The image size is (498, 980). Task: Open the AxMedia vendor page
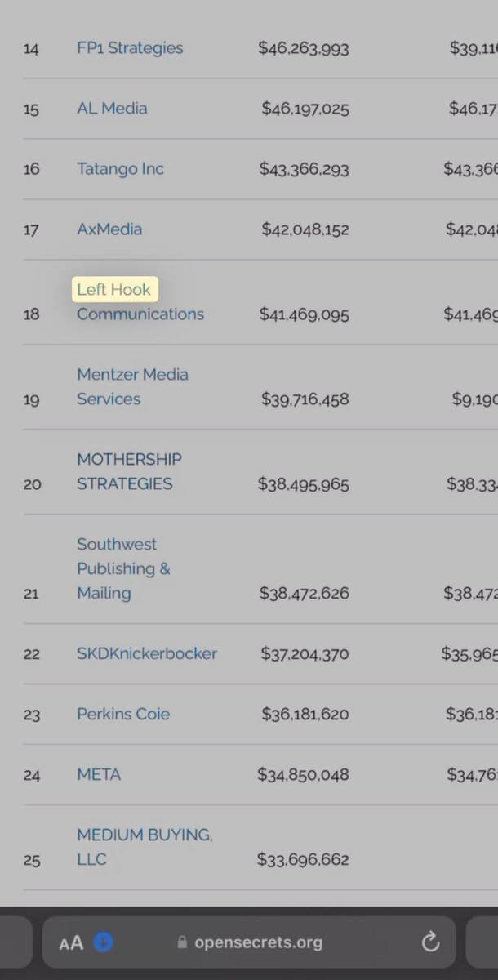click(x=109, y=229)
